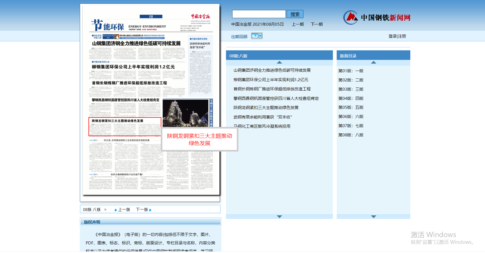Open article 攀钢西昌钢钒固废管控获四川省人大检查组肯定
485x253 pixels.
pyautogui.click(x=276, y=98)
